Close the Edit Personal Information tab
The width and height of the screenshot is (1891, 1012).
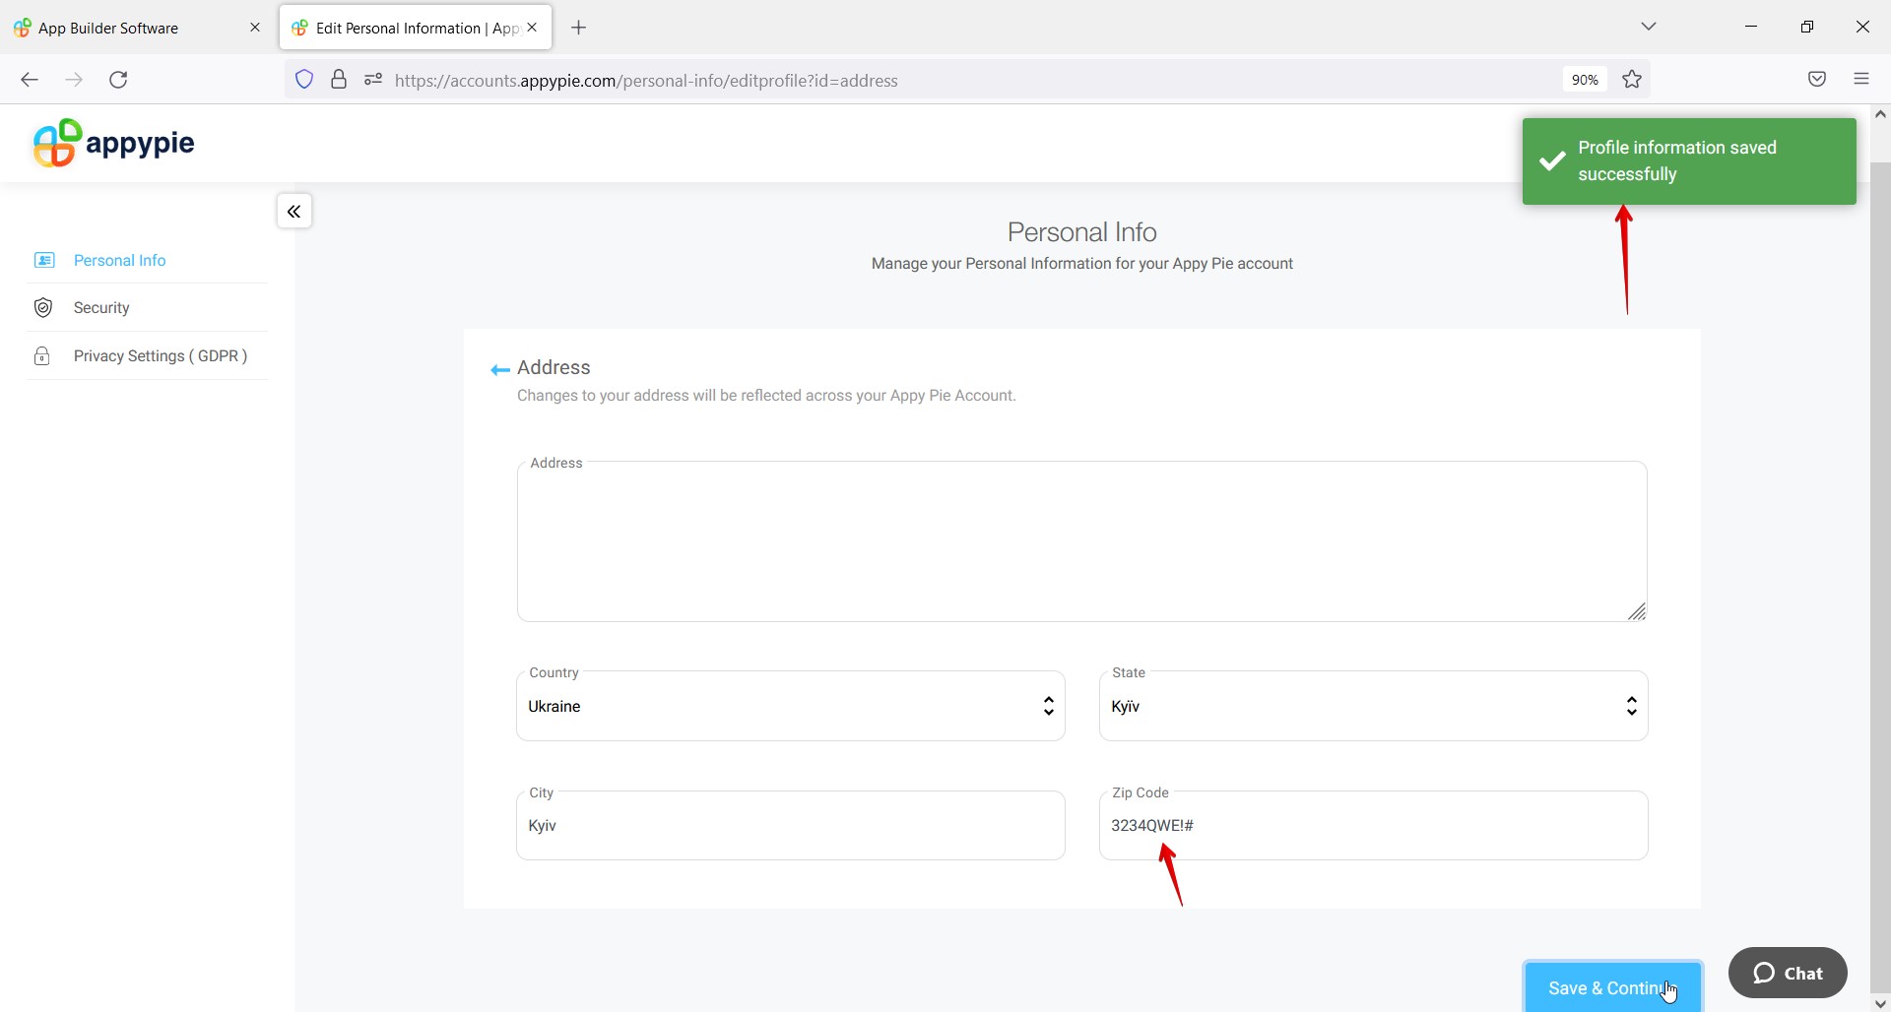533,28
